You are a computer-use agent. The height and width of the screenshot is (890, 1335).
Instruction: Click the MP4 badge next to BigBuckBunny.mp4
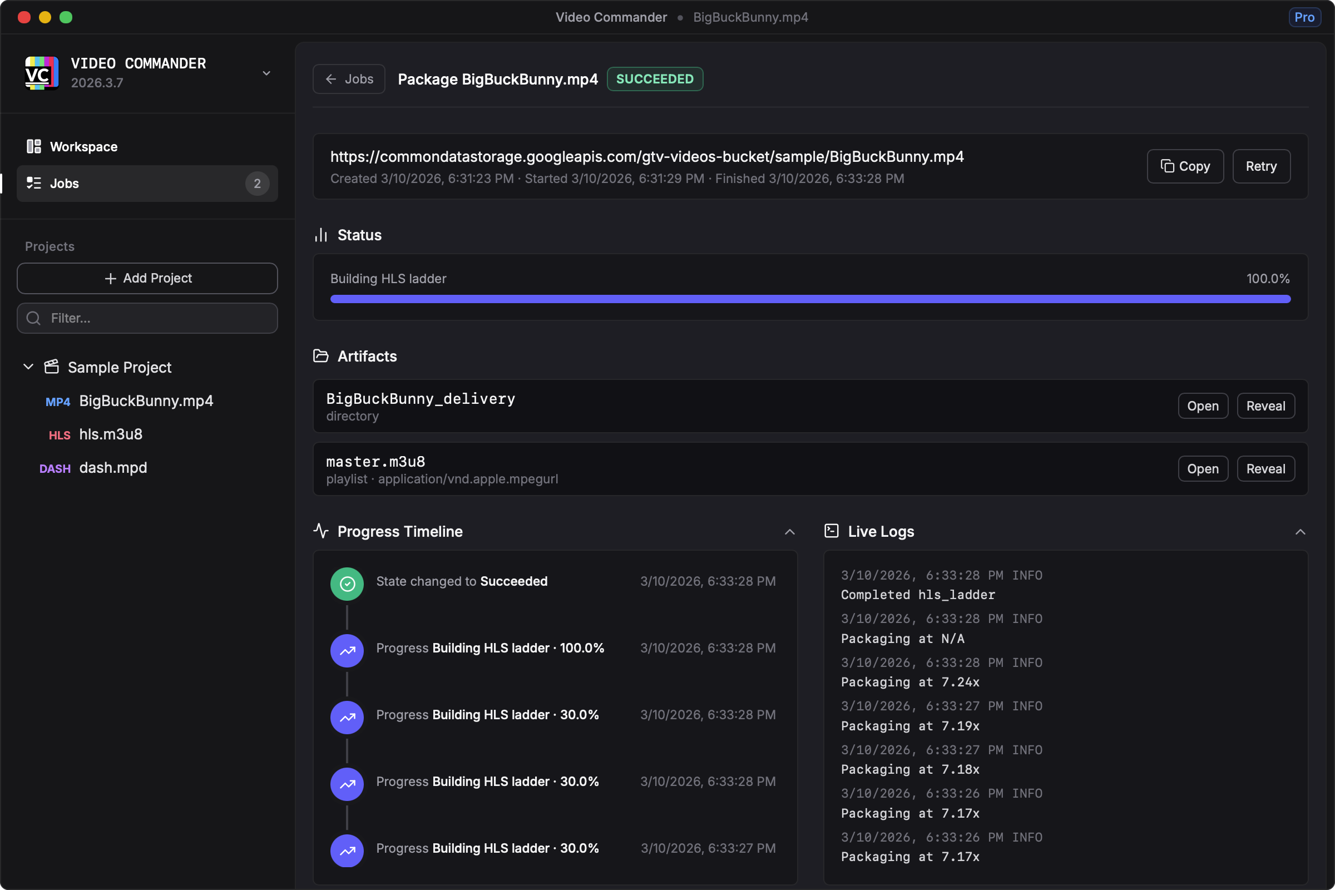click(57, 401)
